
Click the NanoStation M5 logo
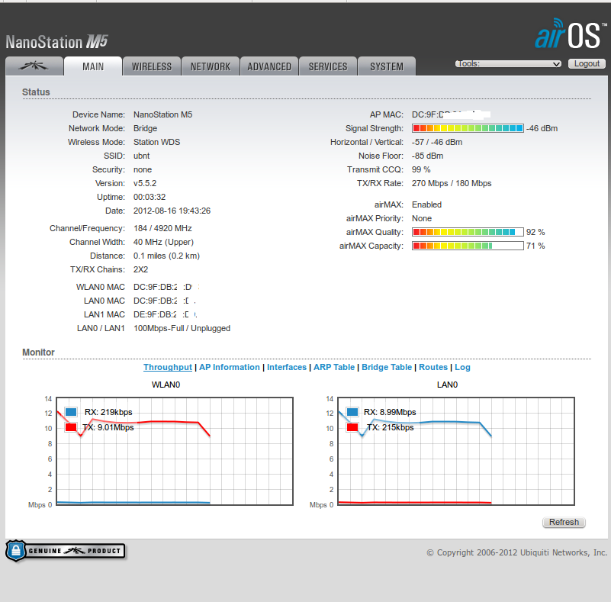coord(57,42)
